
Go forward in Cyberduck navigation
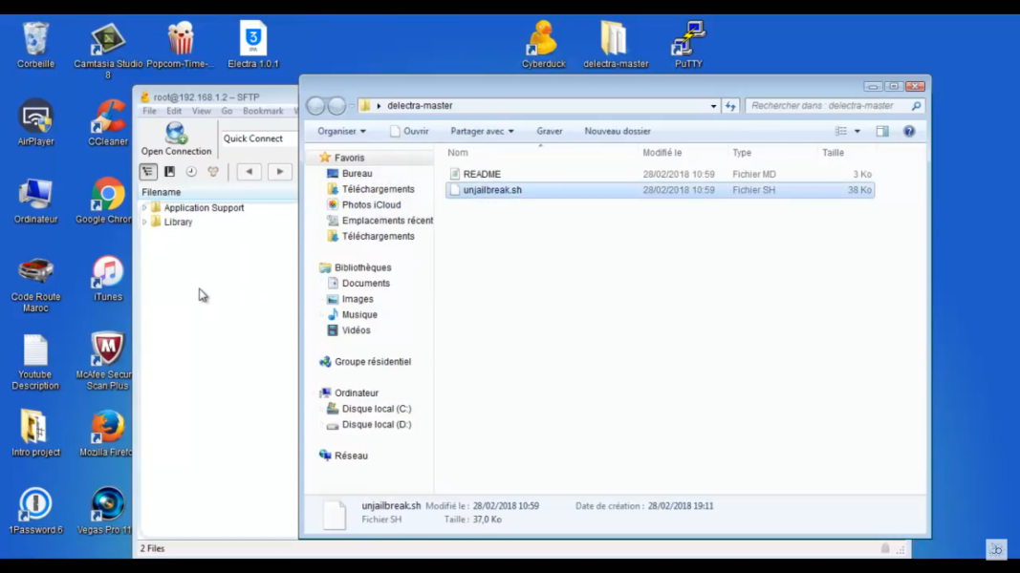pos(279,172)
